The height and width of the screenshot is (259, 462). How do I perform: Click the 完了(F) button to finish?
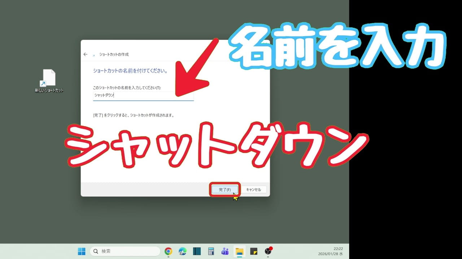point(225,190)
